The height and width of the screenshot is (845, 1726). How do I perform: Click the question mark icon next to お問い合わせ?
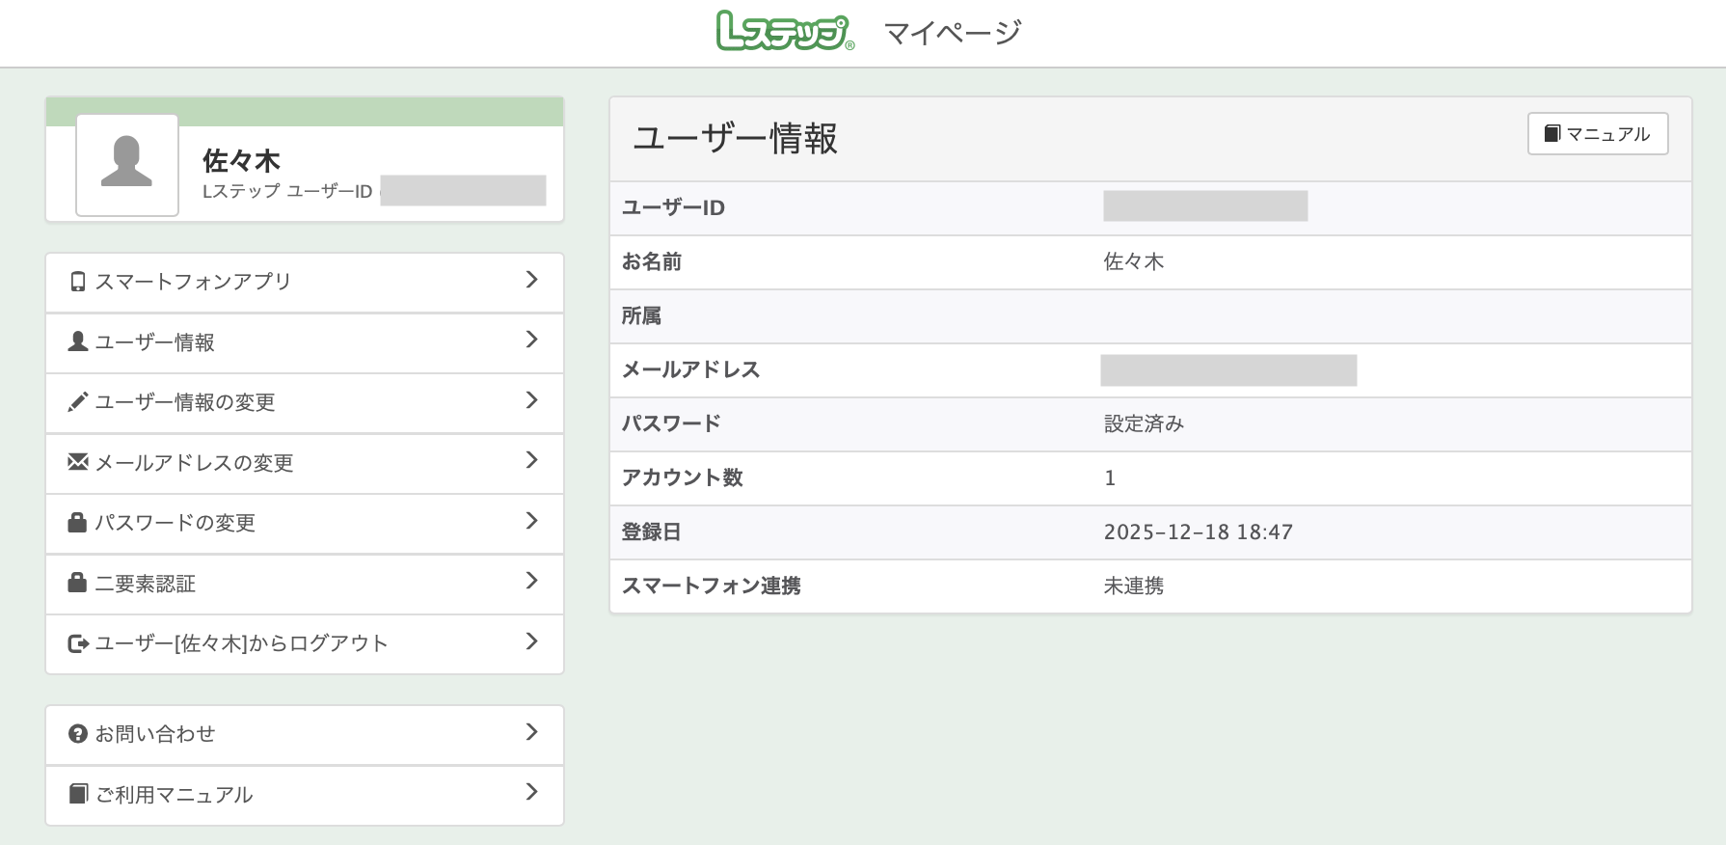point(77,732)
